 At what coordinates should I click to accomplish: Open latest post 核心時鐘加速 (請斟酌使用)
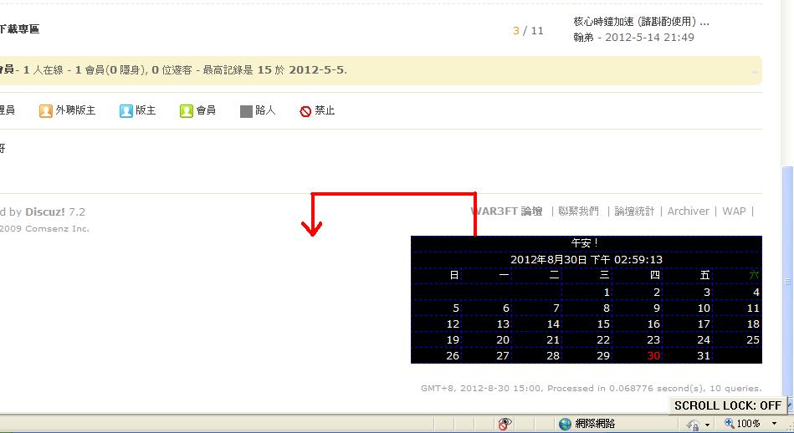641,22
